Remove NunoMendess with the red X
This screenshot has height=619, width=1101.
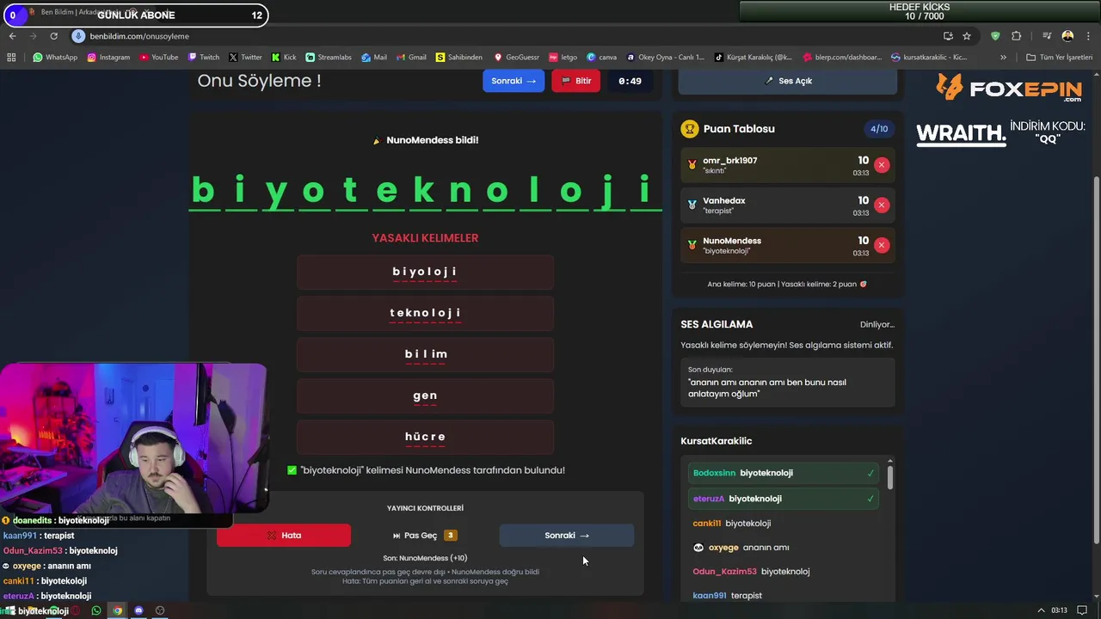click(x=882, y=245)
